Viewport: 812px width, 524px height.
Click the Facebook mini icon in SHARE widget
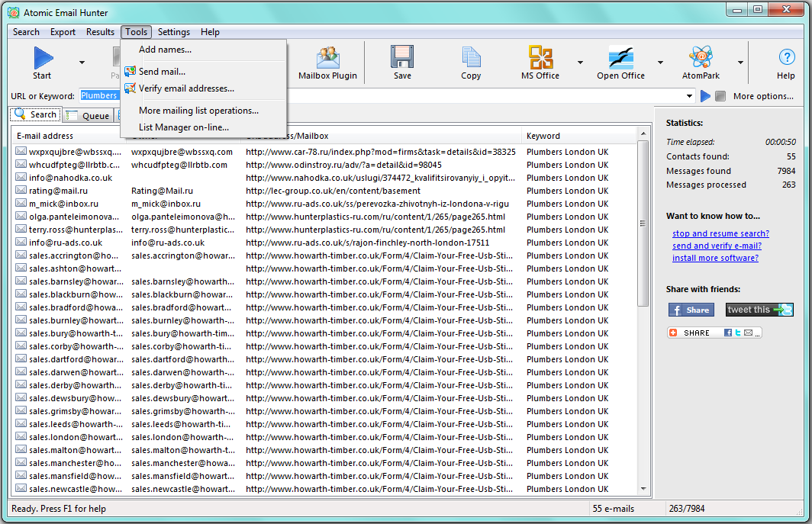click(728, 333)
